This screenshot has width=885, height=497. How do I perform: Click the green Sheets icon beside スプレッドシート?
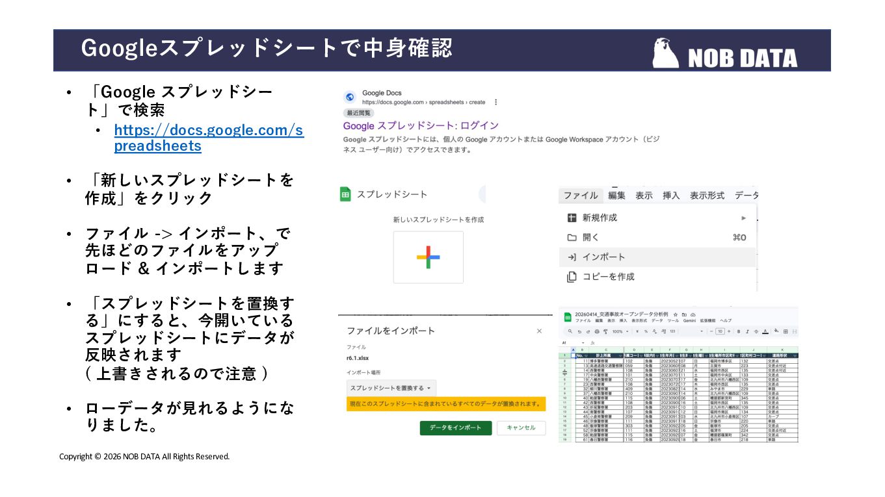345,194
